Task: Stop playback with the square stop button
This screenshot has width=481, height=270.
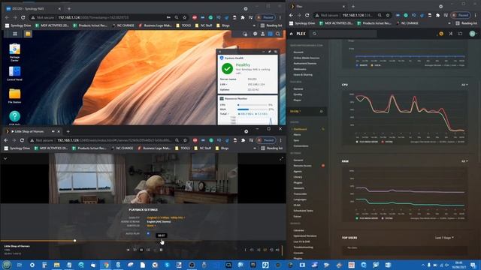Action: (x=162, y=250)
